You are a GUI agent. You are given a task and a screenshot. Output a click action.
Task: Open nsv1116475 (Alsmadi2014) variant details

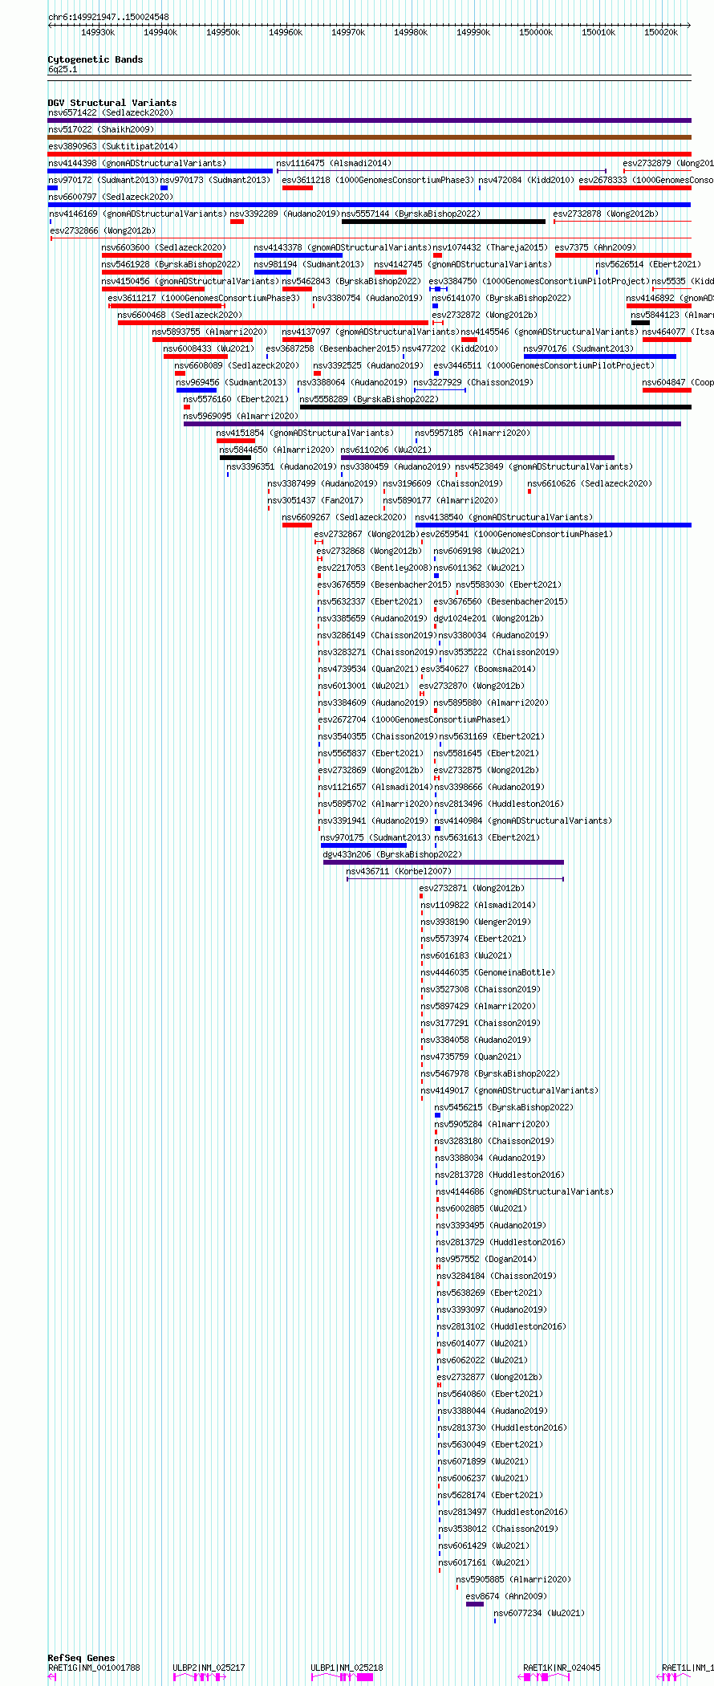334,164
